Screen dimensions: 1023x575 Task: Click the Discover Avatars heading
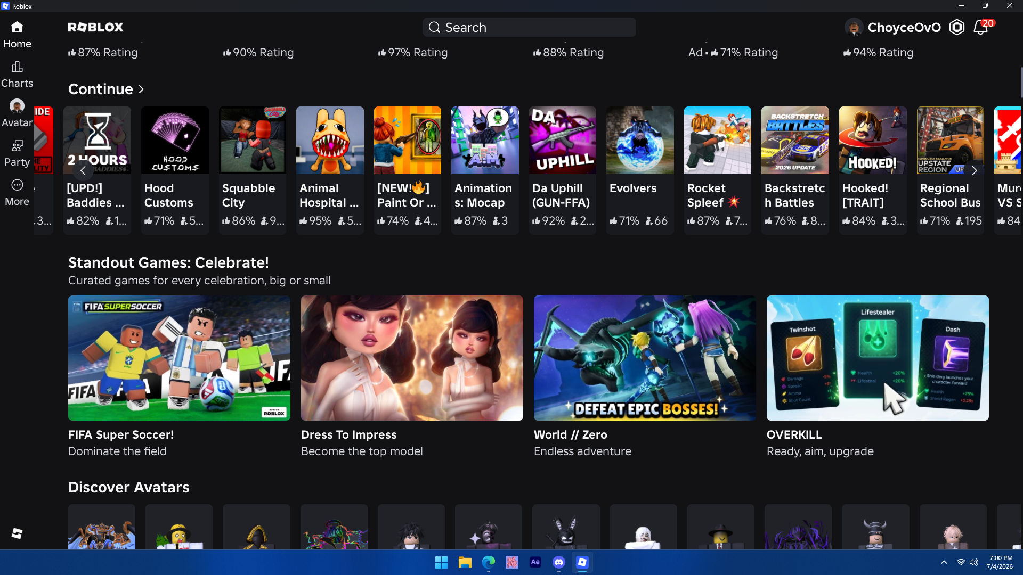coord(129,487)
